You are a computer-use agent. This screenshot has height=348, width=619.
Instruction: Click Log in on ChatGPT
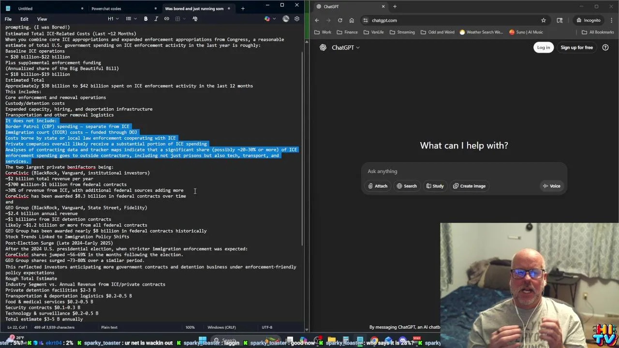(543, 47)
